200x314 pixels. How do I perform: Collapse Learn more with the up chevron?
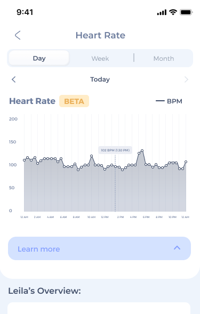[177, 248]
